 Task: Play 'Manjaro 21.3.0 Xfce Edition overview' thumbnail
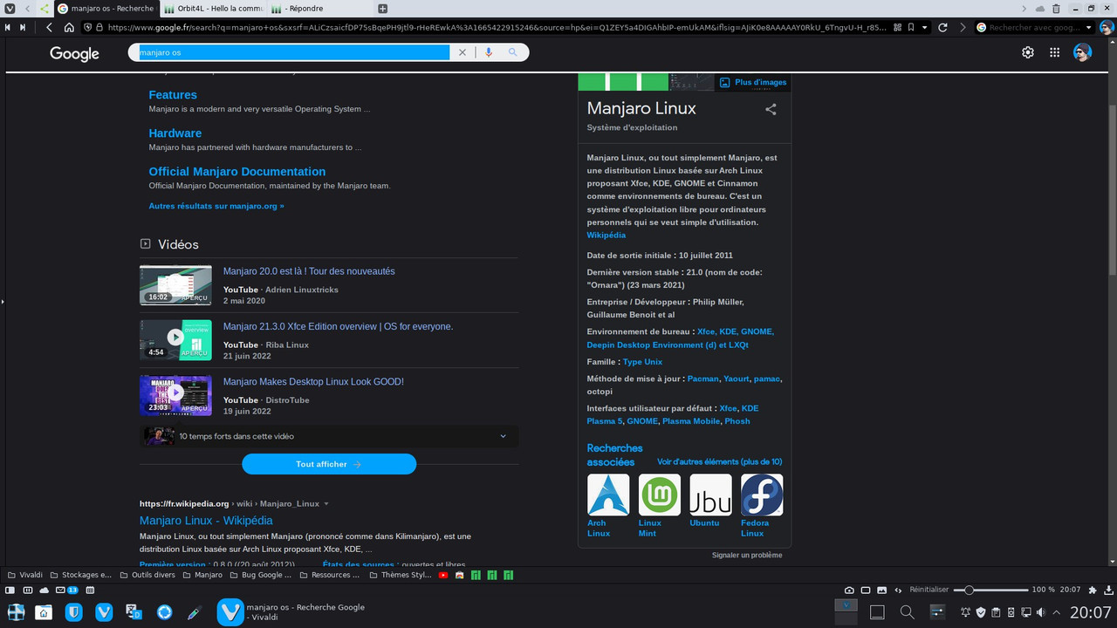175,340
